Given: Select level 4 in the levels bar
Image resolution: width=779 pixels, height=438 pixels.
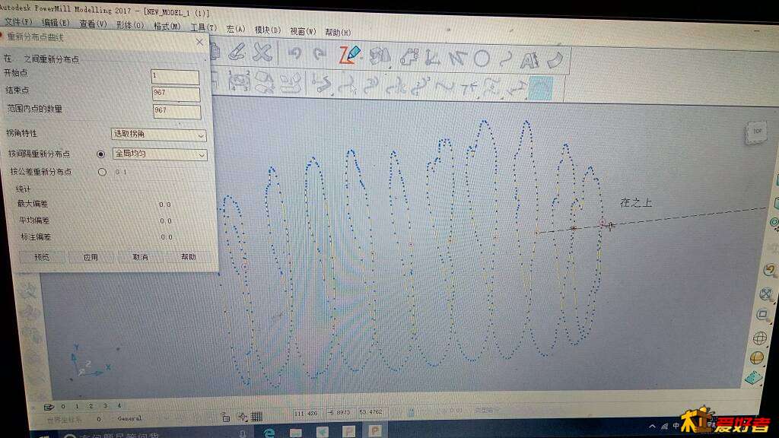Looking at the screenshot, I should pyautogui.click(x=119, y=405).
